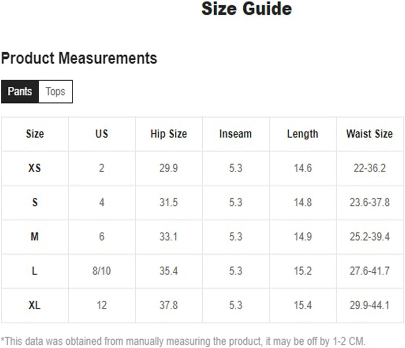Viewport: 405px width, 348px height.
Task: Select the M size row label
Action: click(x=35, y=237)
